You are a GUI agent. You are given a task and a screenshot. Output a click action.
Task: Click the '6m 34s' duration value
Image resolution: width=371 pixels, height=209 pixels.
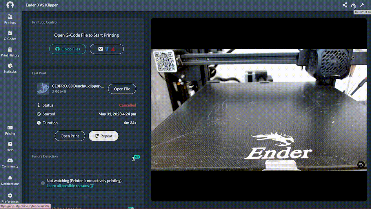click(x=130, y=123)
